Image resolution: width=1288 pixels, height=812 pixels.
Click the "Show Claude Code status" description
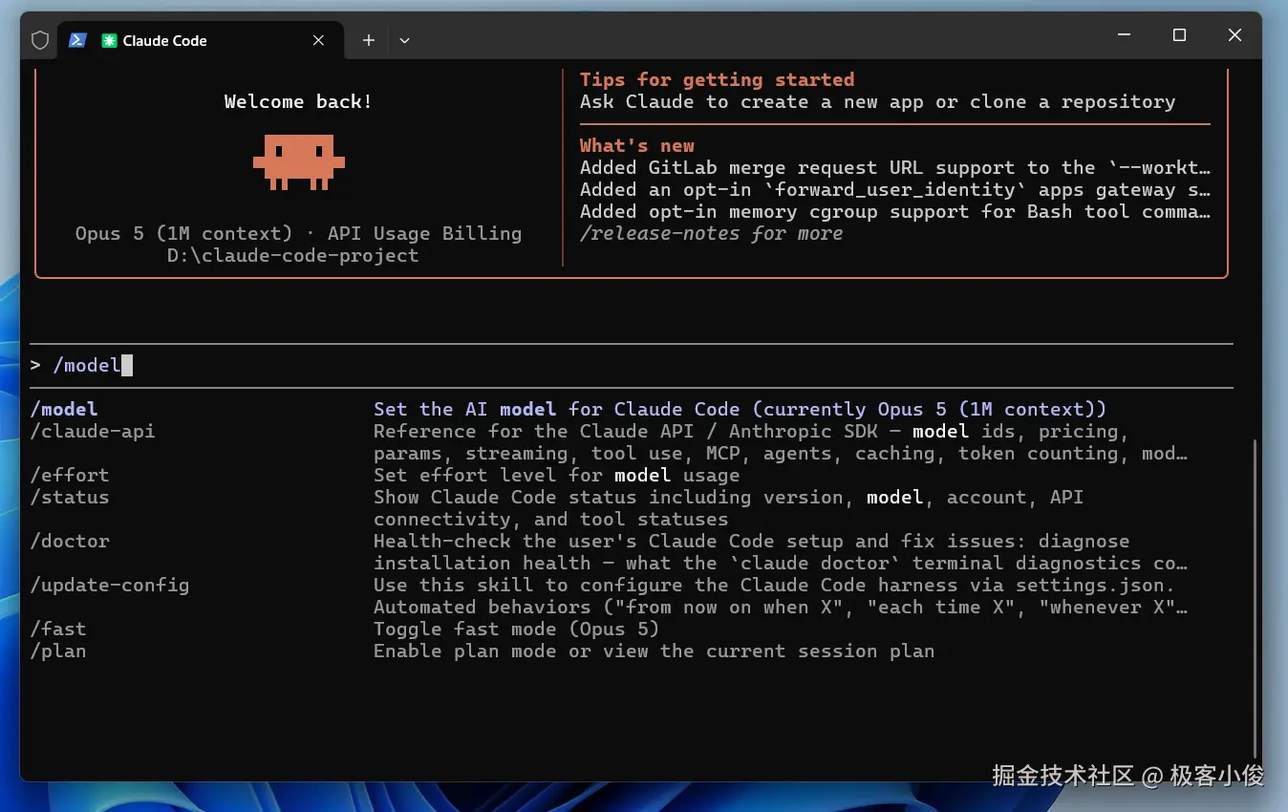(x=729, y=508)
